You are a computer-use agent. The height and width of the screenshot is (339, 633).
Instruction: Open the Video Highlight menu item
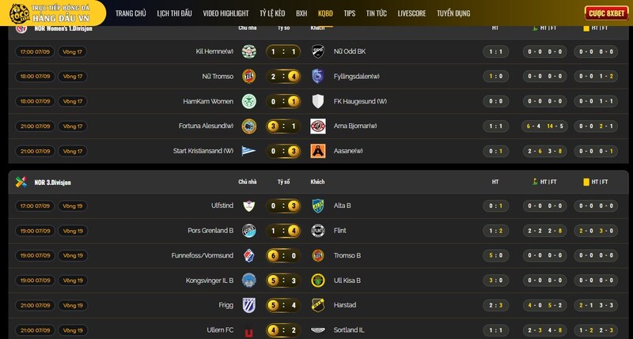(226, 13)
